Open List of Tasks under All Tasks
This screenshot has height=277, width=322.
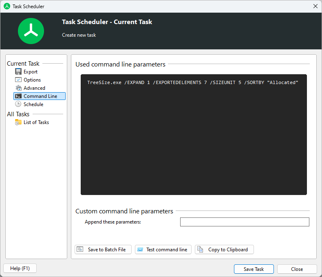tap(36, 122)
